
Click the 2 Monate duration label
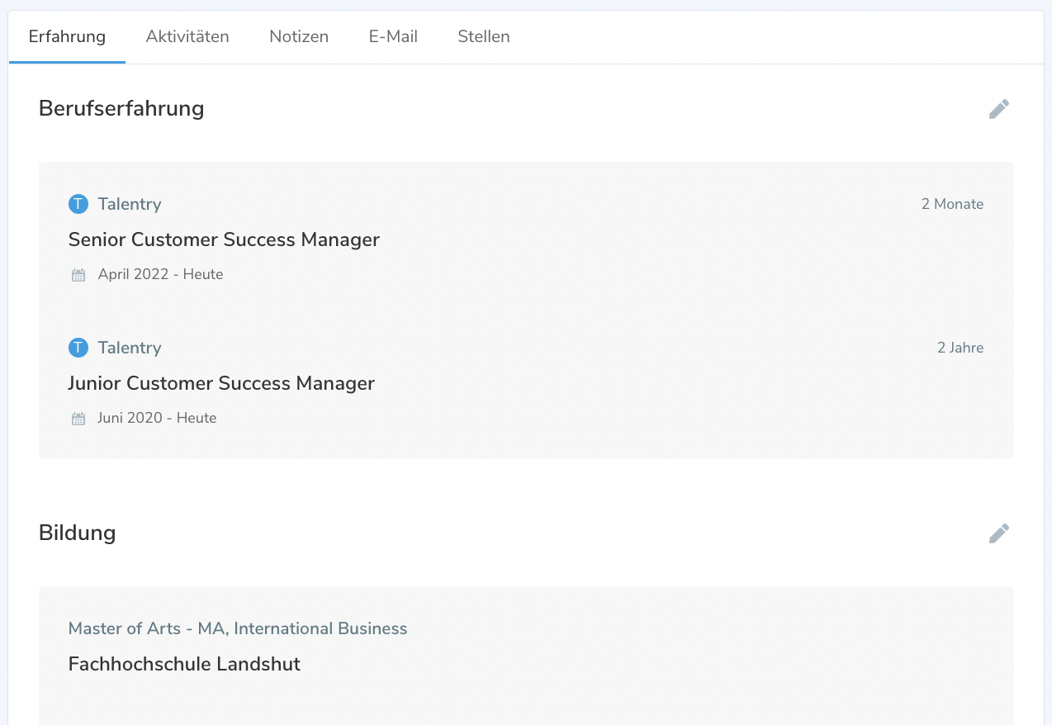(952, 204)
